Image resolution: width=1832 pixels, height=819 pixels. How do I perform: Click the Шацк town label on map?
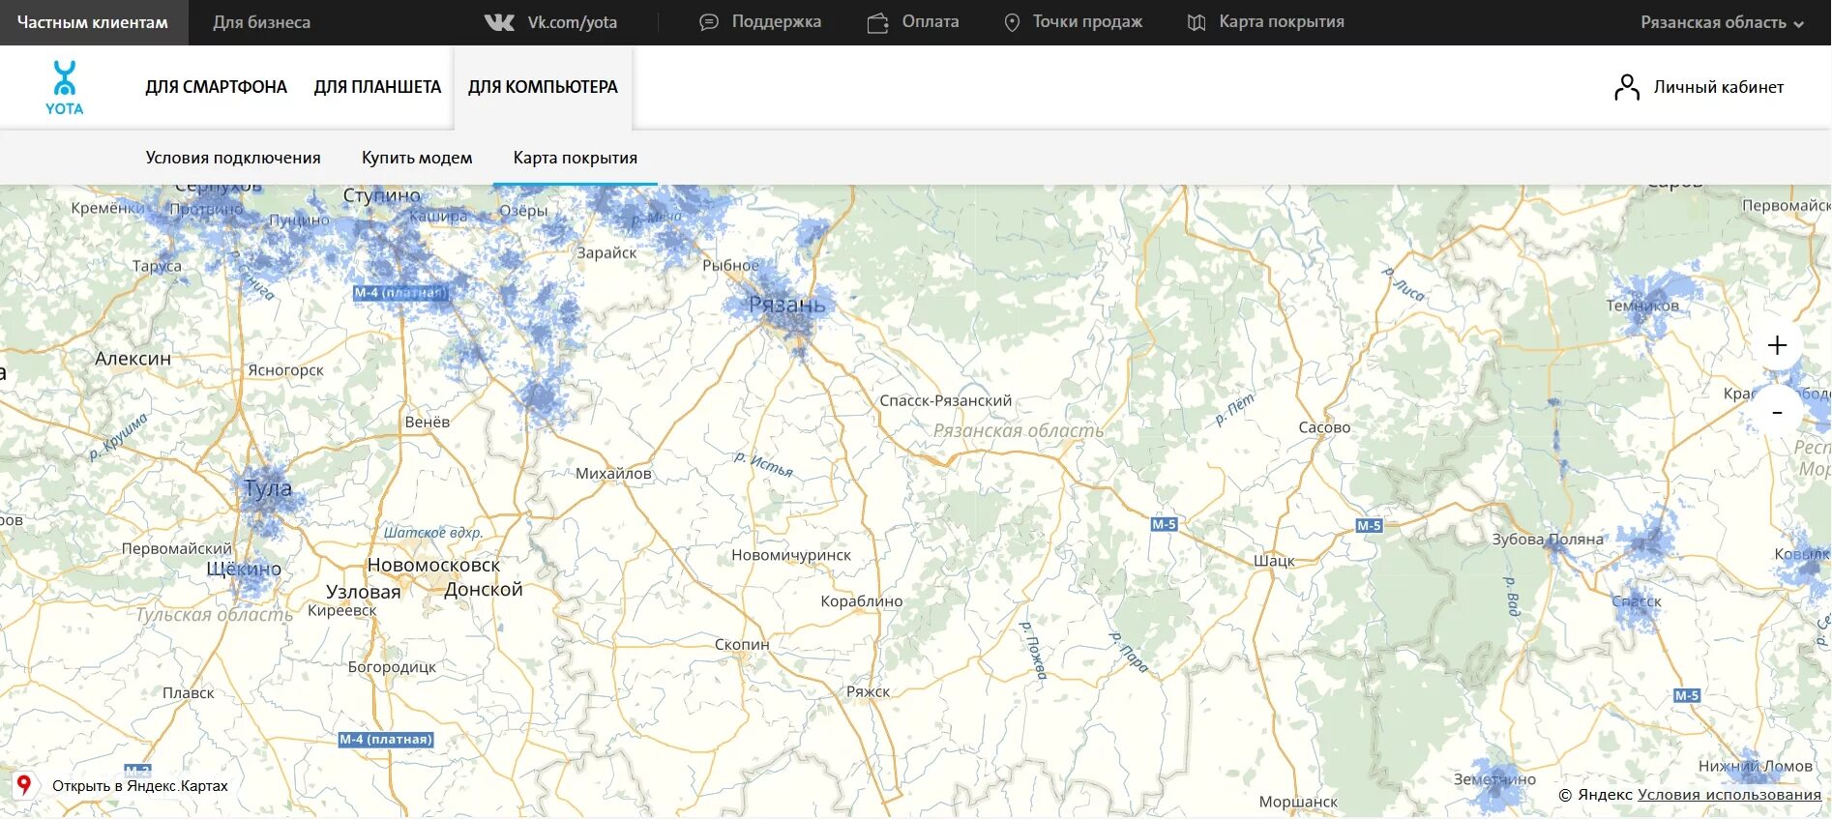point(1274,561)
